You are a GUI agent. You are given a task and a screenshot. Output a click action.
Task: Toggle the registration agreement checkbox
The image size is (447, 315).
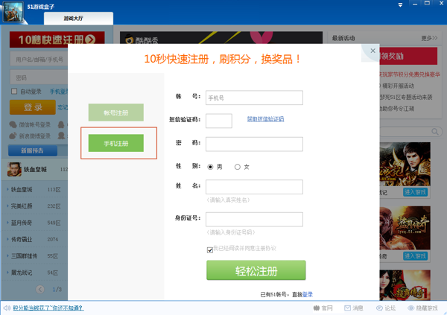click(x=210, y=250)
